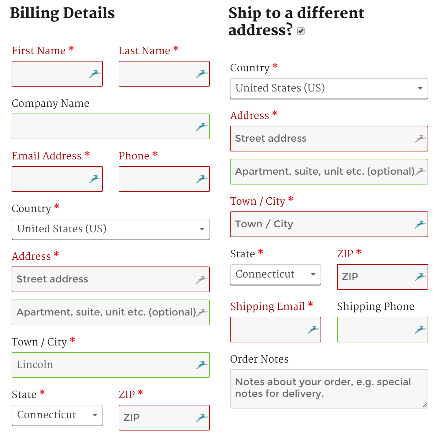Click the Order Notes text area
The width and height of the screenshot is (445, 440).
[329, 389]
